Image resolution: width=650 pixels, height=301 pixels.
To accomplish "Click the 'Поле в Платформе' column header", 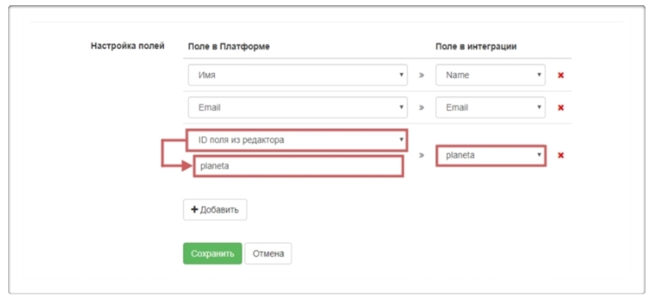I will tap(227, 46).
